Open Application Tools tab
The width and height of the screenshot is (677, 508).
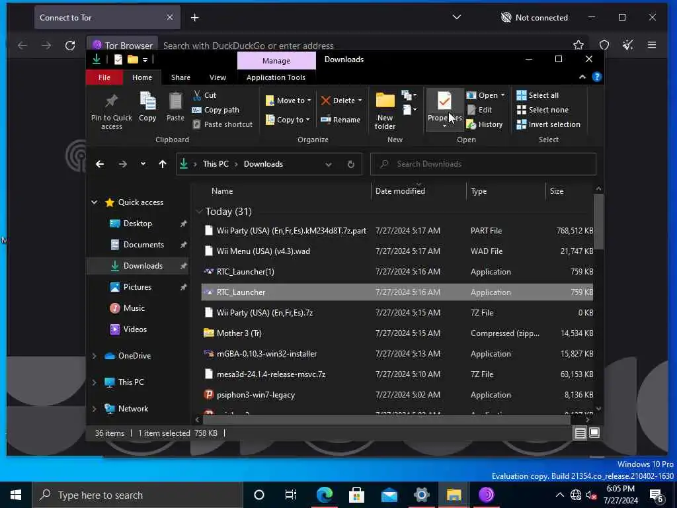click(276, 77)
